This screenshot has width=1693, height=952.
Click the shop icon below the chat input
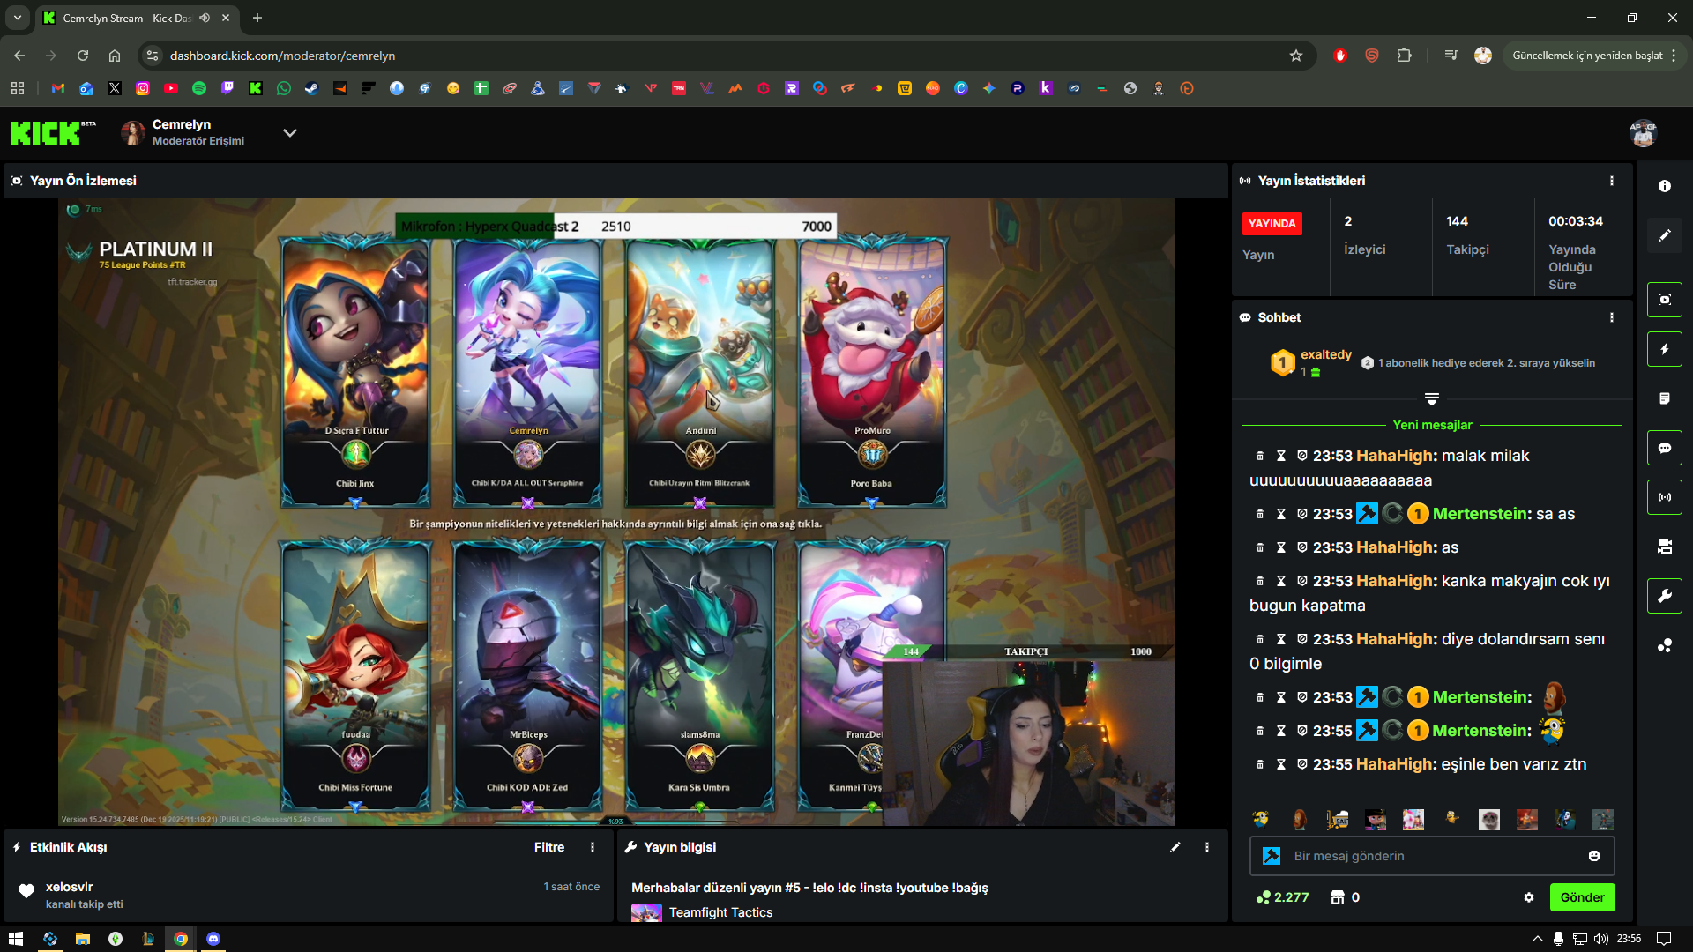click(1338, 897)
